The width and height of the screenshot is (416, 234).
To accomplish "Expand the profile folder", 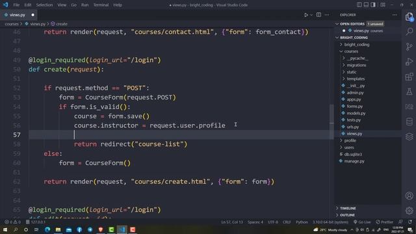I will click(341, 140).
